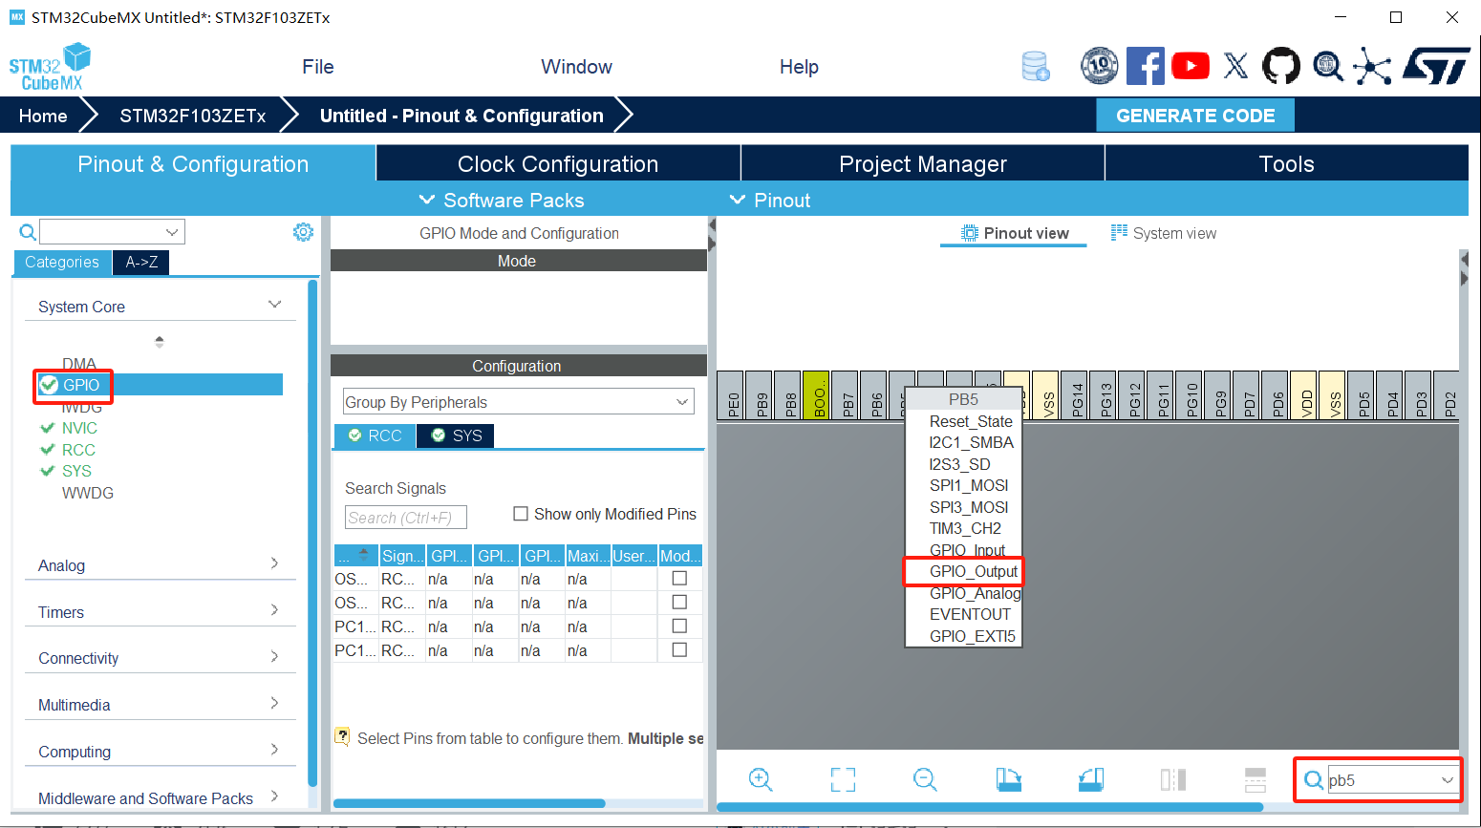Select NVIC in System Core list
The image size is (1481, 828).
(79, 428)
